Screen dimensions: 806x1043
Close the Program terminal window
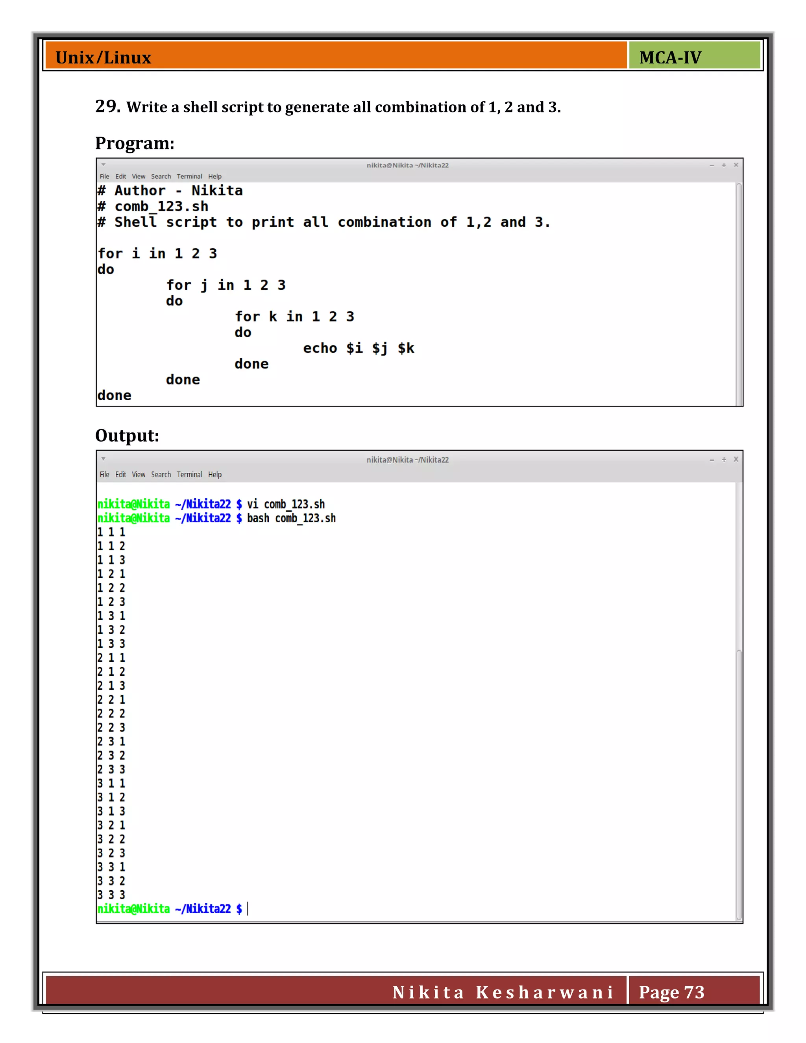coord(736,165)
